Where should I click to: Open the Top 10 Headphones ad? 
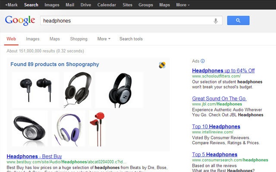[x=216, y=126]
